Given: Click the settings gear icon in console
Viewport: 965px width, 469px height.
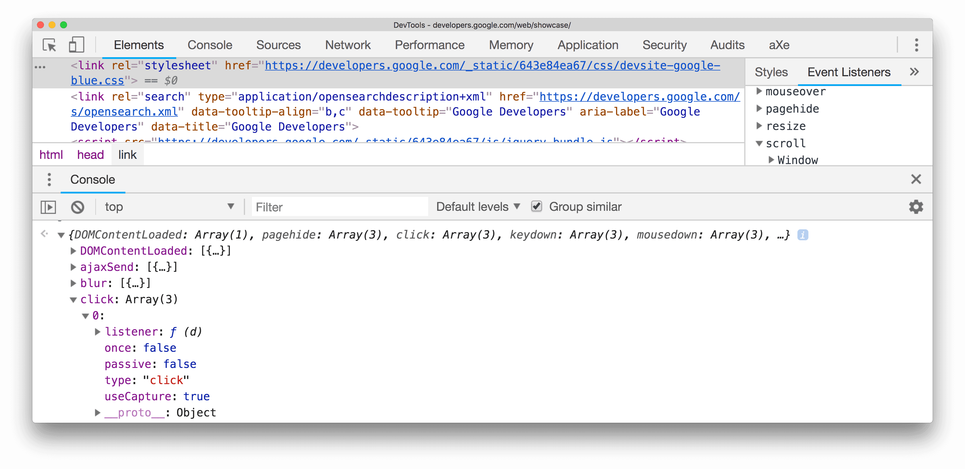Looking at the screenshot, I should pyautogui.click(x=916, y=206).
